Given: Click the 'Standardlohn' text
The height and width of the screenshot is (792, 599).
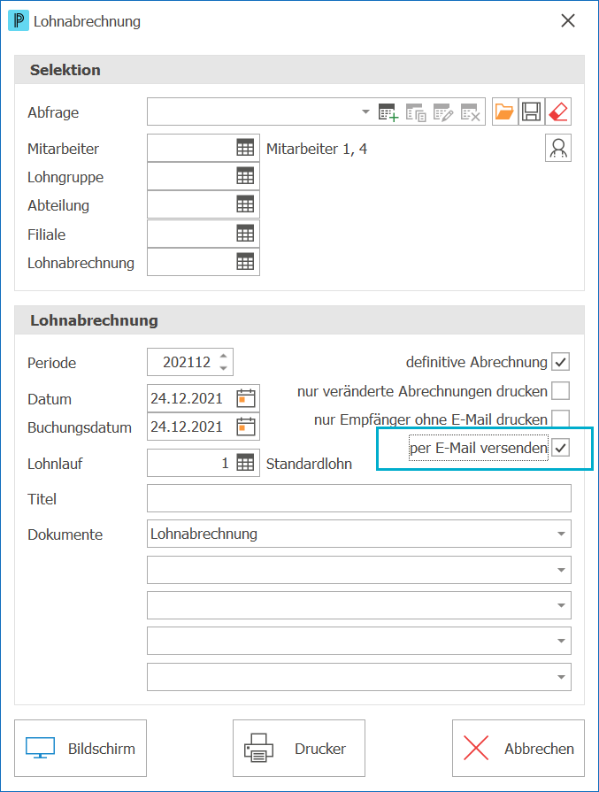Looking at the screenshot, I should point(309,464).
